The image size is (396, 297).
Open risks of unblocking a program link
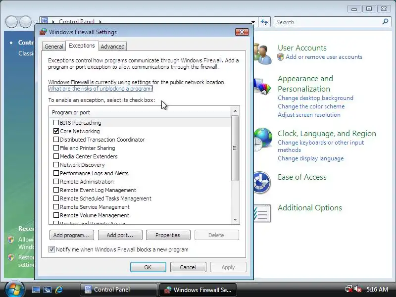click(x=100, y=89)
